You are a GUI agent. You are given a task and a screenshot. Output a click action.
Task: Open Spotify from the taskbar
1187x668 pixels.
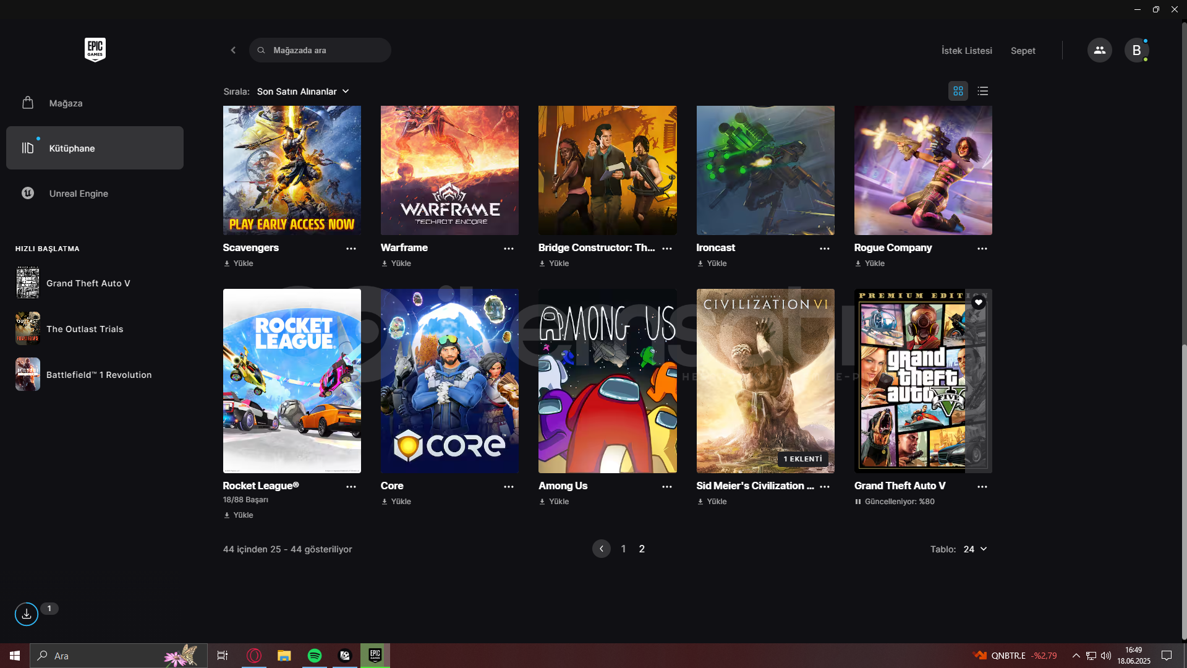tap(315, 656)
